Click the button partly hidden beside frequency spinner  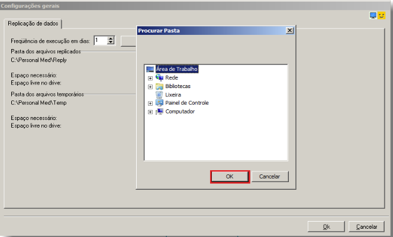click(128, 41)
